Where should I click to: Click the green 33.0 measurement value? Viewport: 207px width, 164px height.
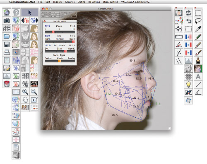pos(108,94)
